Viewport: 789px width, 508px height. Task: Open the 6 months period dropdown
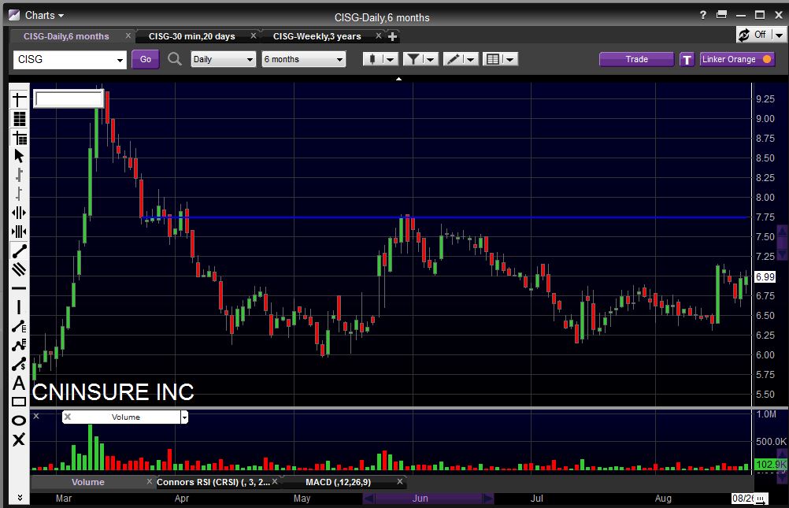click(304, 59)
